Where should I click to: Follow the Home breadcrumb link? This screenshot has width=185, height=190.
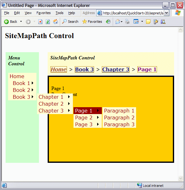click(59, 69)
